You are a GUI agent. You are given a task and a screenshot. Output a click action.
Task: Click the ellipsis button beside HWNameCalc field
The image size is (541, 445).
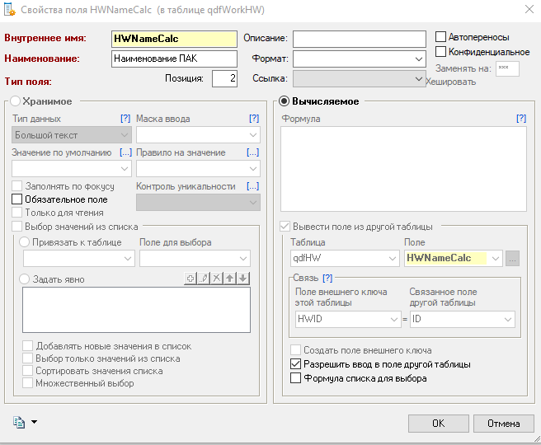[513, 258]
